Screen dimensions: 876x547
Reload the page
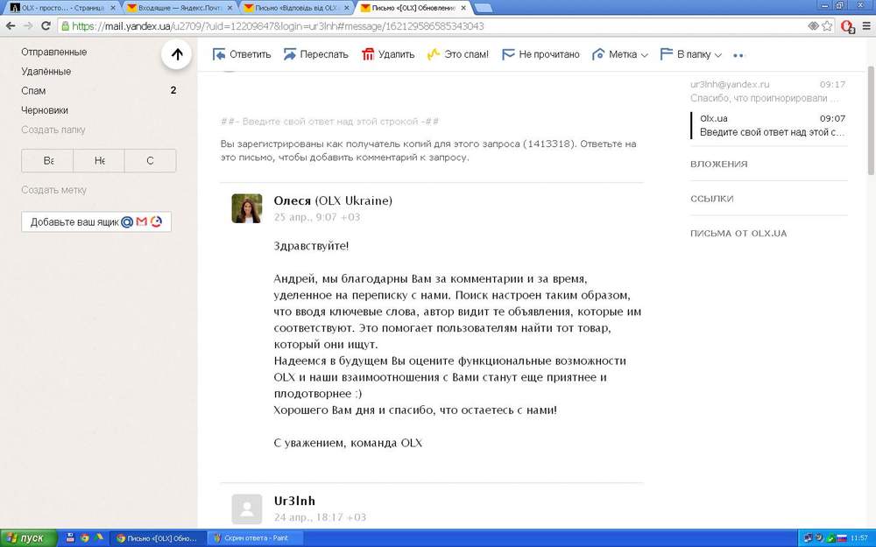click(46, 25)
